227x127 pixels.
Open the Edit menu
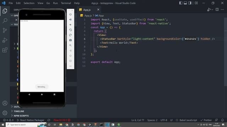point(18,3)
